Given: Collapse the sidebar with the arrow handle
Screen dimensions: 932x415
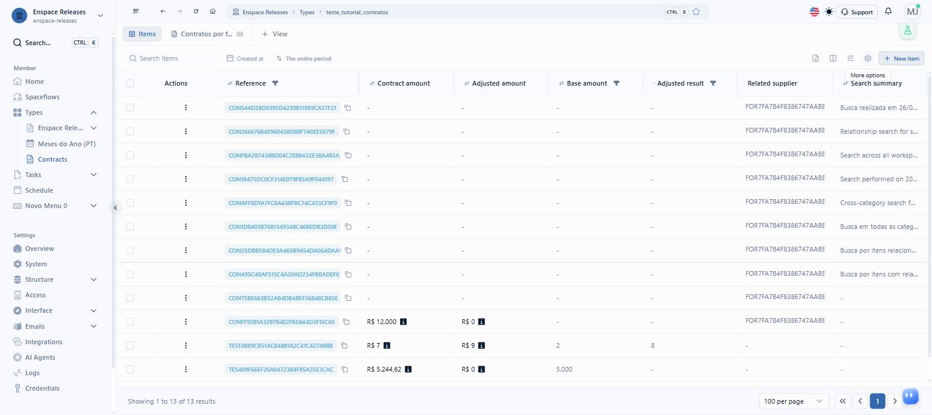Looking at the screenshot, I should (x=115, y=207).
